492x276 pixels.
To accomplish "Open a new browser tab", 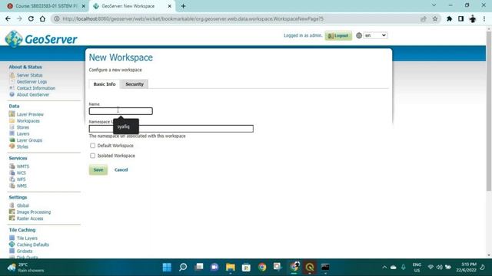I will pyautogui.click(x=183, y=6).
